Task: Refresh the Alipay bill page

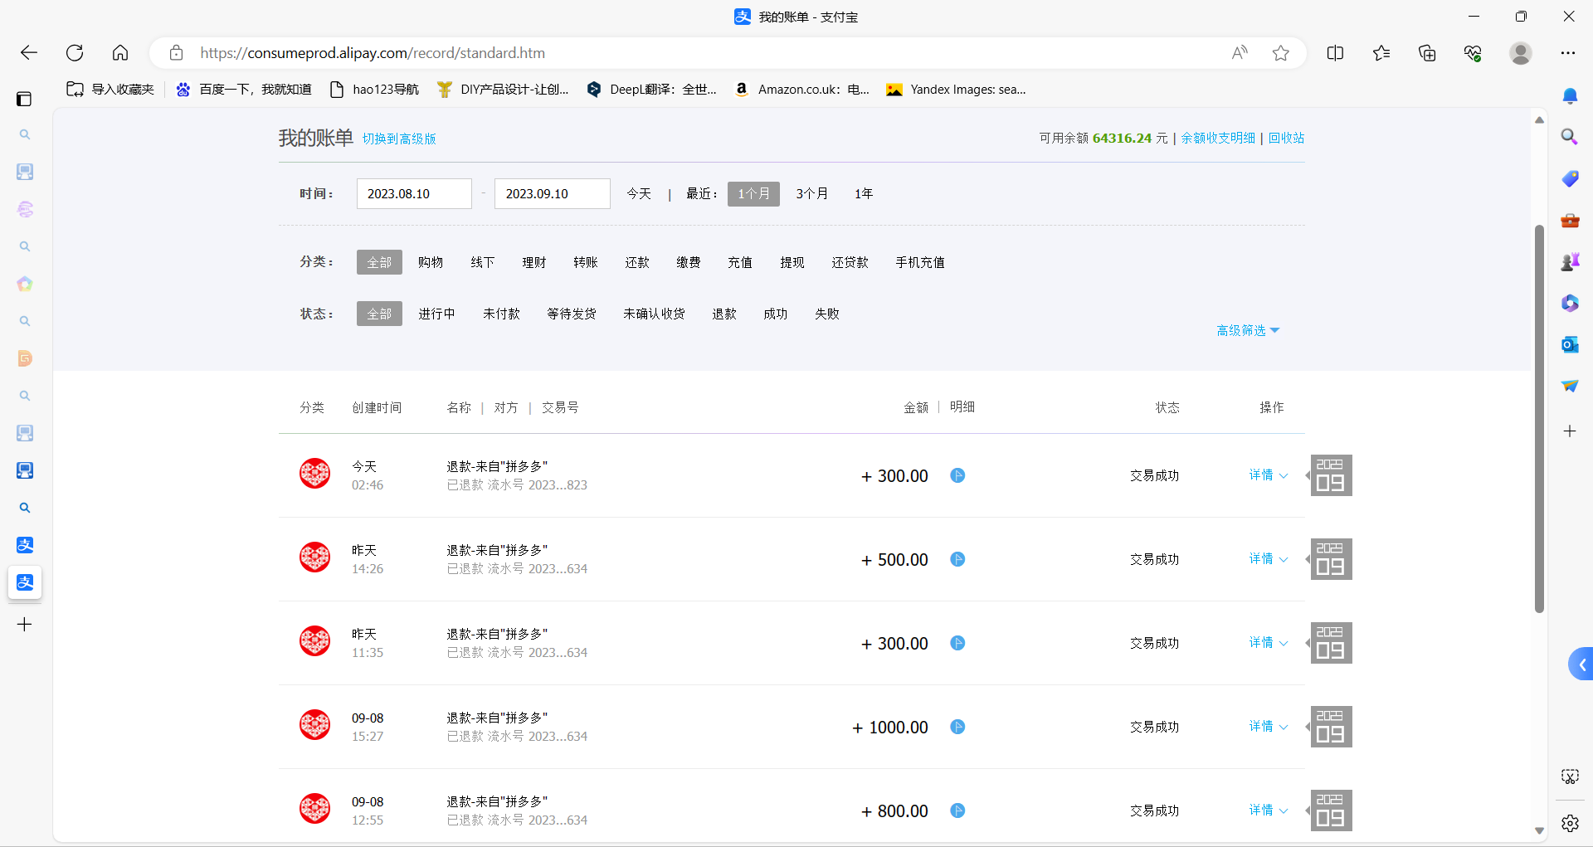Action: (x=75, y=53)
